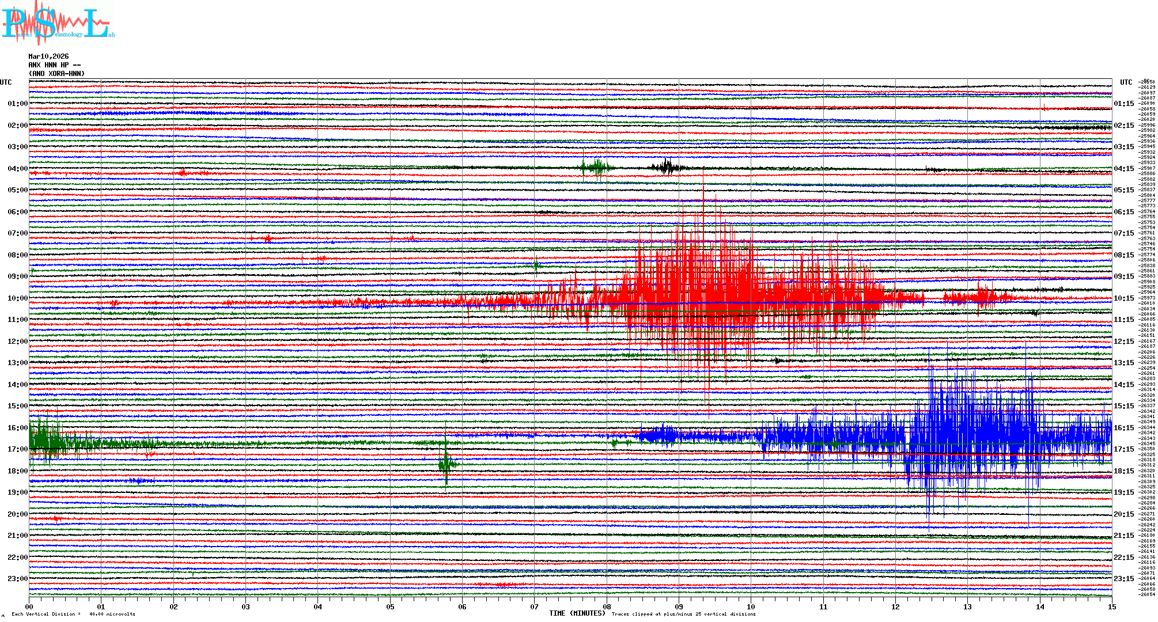Click the Each Vertical Division scale note
Image resolution: width=1158 pixels, height=622 pixels.
(x=73, y=614)
